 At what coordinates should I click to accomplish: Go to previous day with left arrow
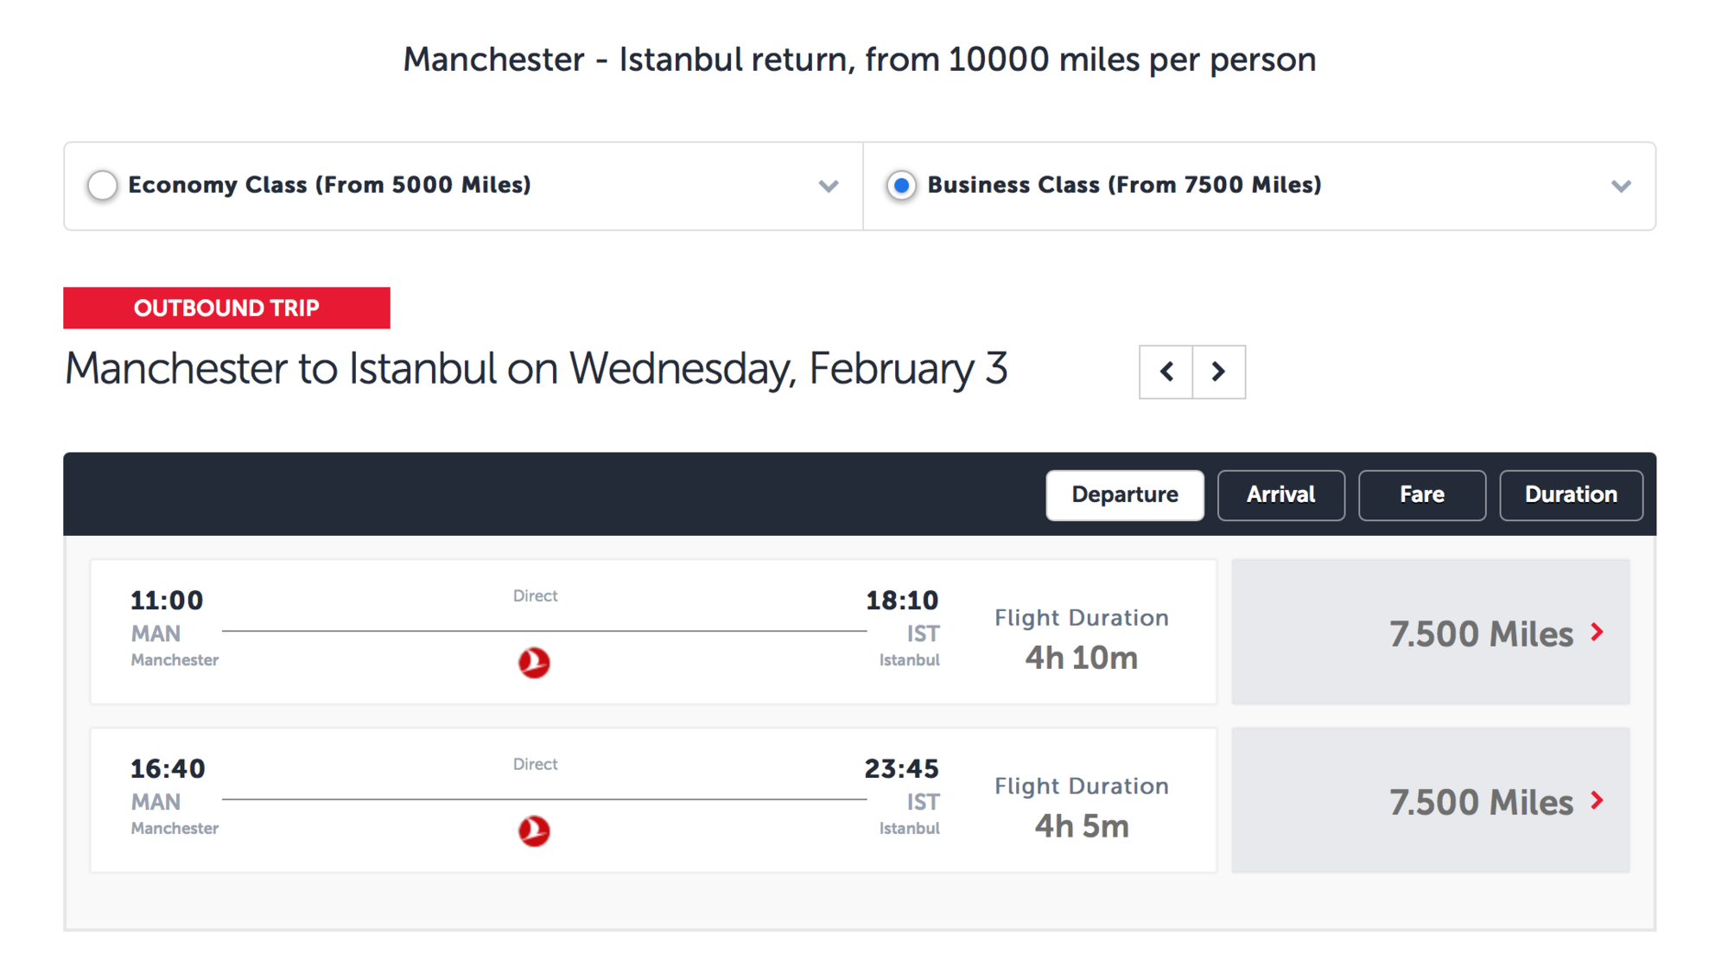(1166, 372)
